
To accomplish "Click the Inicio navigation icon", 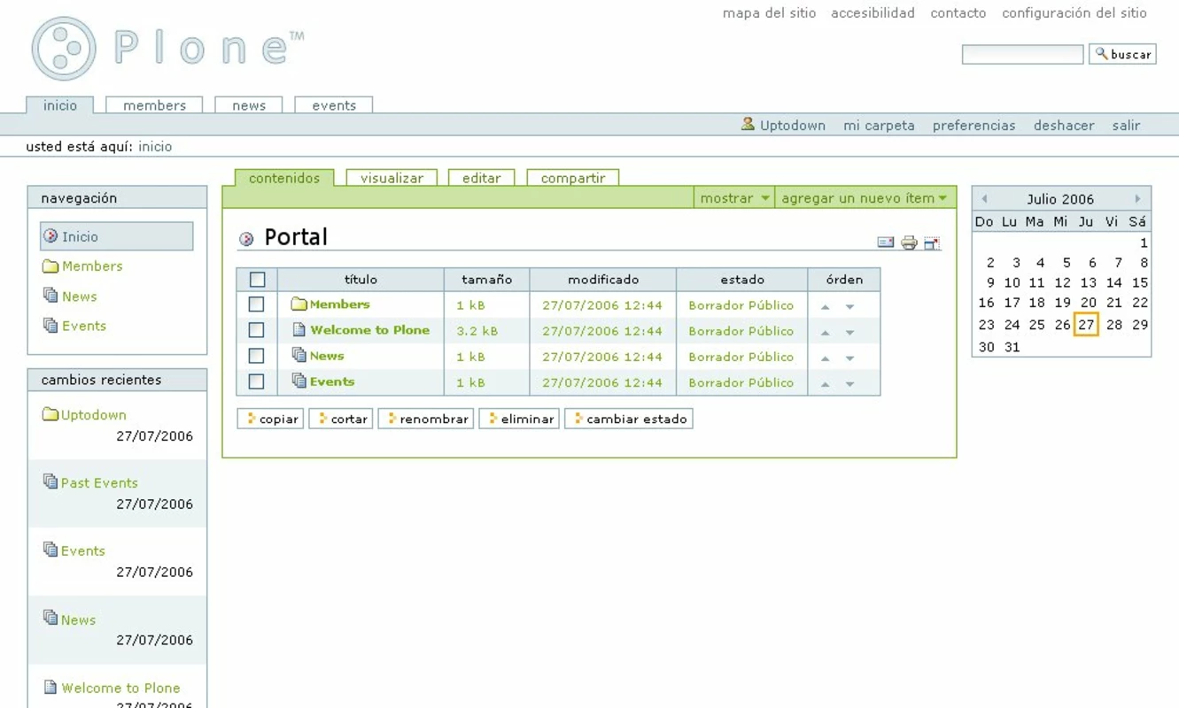I will 50,236.
